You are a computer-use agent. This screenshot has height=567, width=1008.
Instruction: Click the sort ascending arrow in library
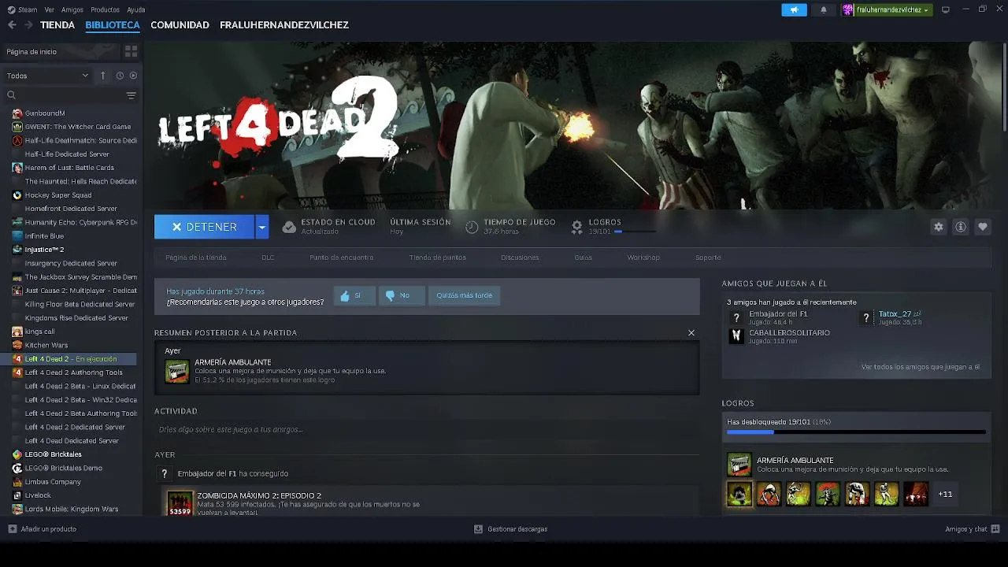pyautogui.click(x=102, y=76)
